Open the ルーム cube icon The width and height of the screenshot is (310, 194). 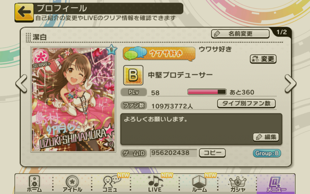coord(199,184)
